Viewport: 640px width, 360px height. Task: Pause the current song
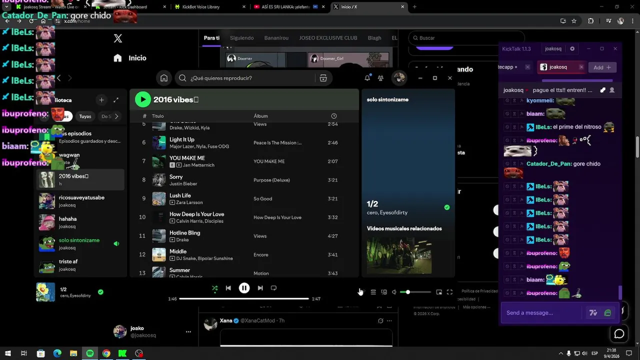point(244,288)
